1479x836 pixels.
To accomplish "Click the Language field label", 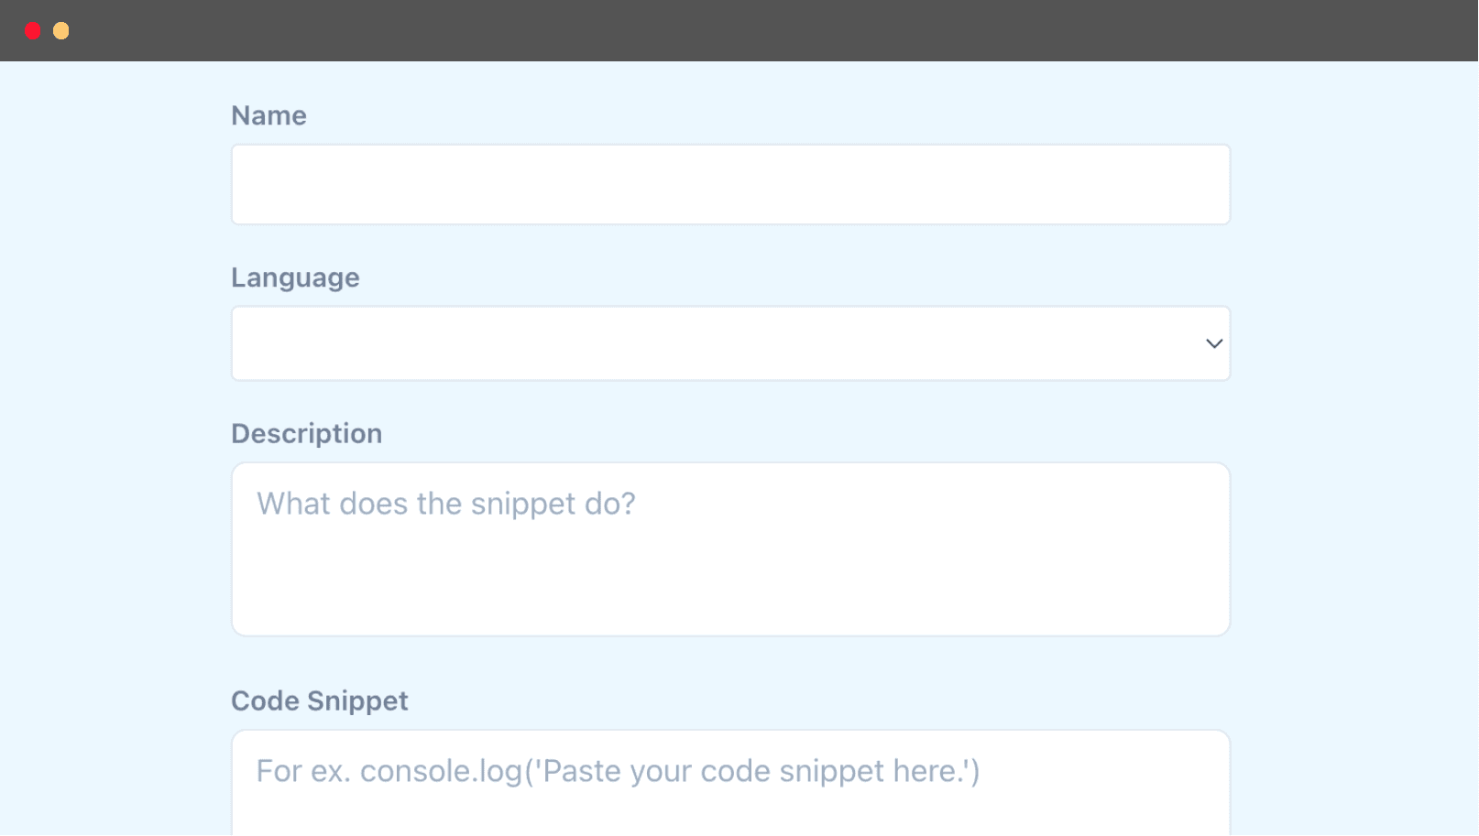I will [295, 277].
